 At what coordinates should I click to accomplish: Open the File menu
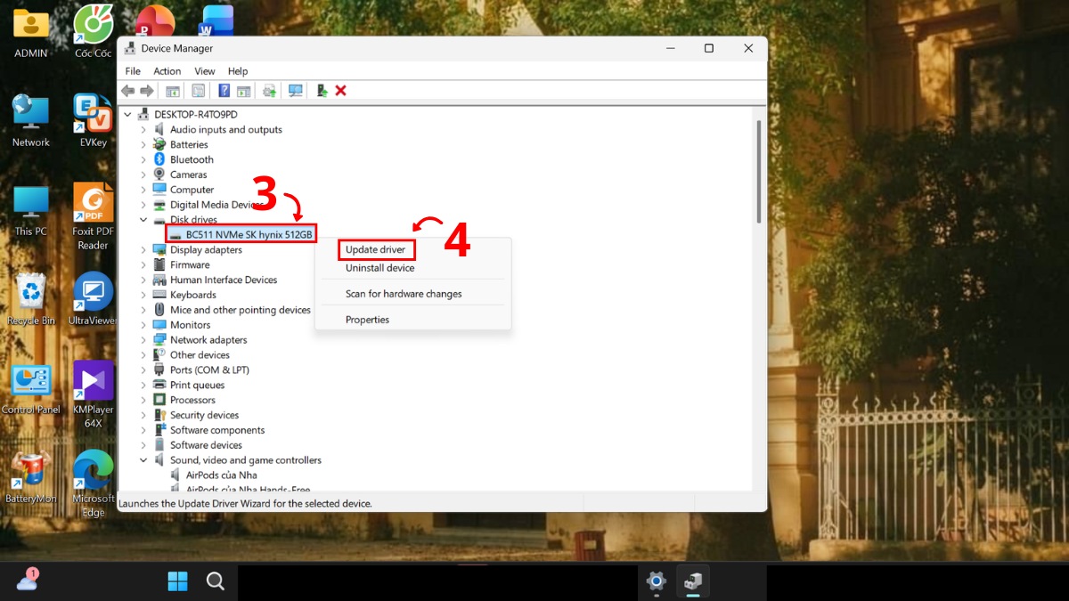click(x=133, y=71)
